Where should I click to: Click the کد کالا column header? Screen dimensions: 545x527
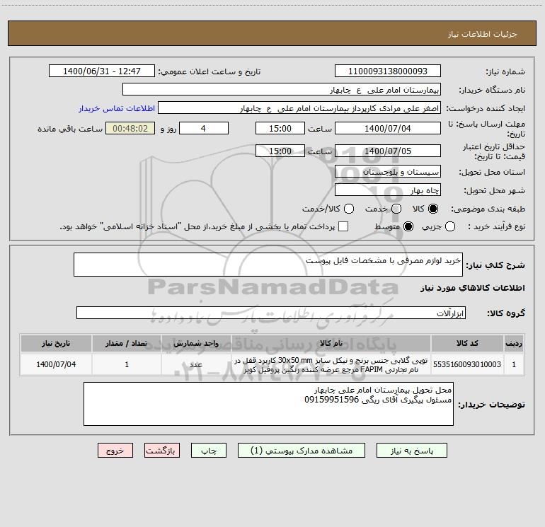tap(467, 343)
